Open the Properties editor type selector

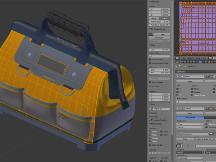click(177, 62)
